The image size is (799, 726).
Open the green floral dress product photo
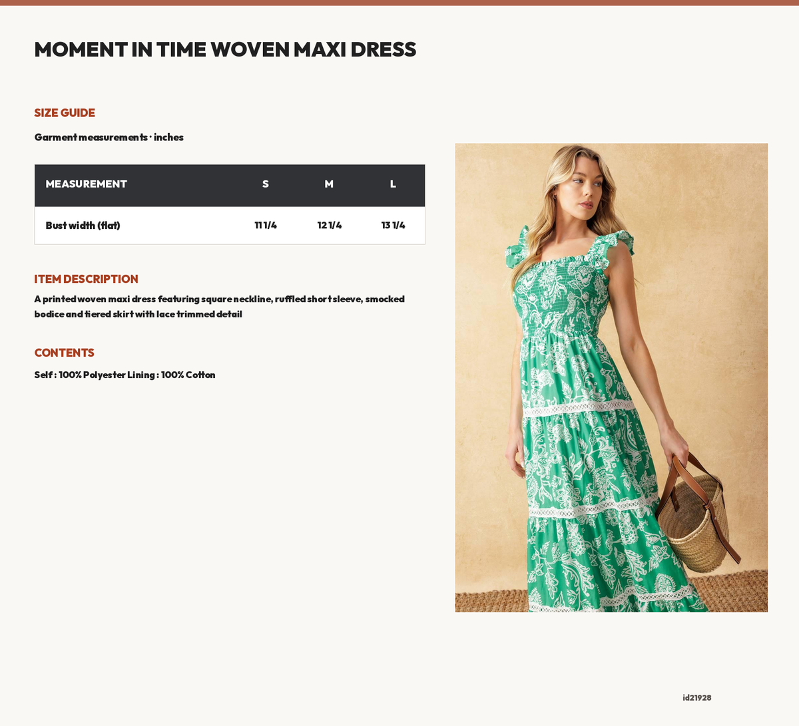click(x=611, y=378)
